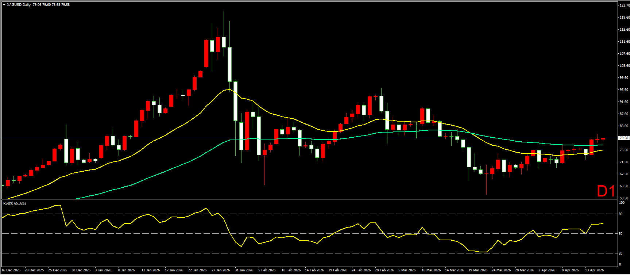Click the 103.60 price scale label
The image size is (630, 275).
[x=624, y=66]
